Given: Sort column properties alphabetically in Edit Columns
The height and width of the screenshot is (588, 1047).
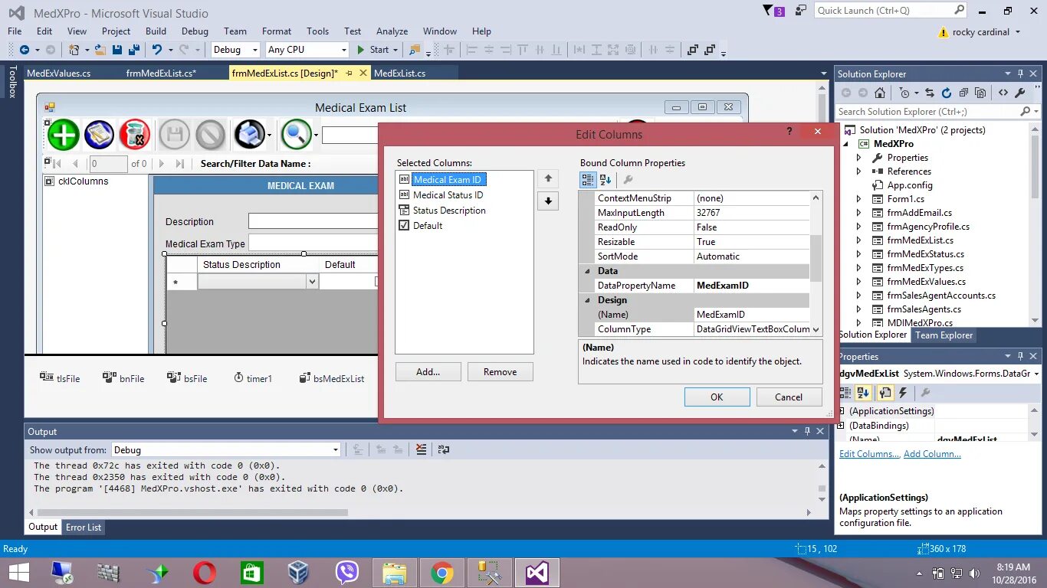Looking at the screenshot, I should (605, 179).
